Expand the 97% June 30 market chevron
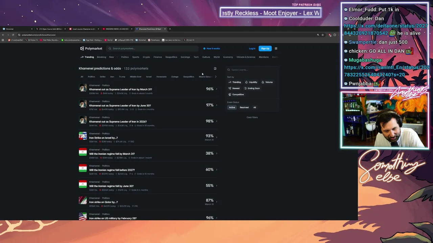The image size is (433, 243). [x=216, y=105]
